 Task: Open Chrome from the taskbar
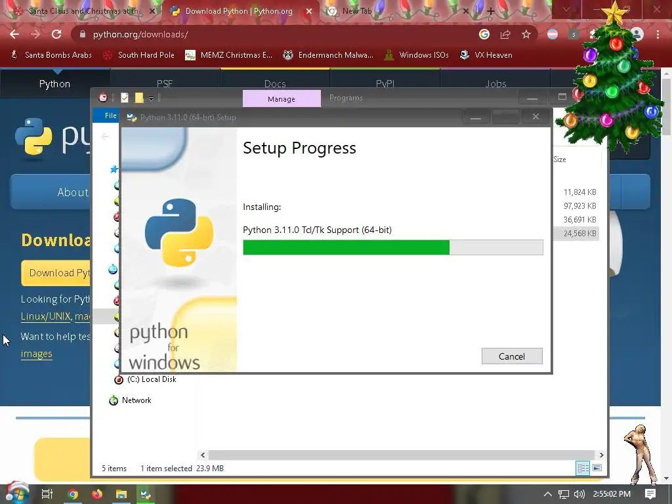point(73,494)
